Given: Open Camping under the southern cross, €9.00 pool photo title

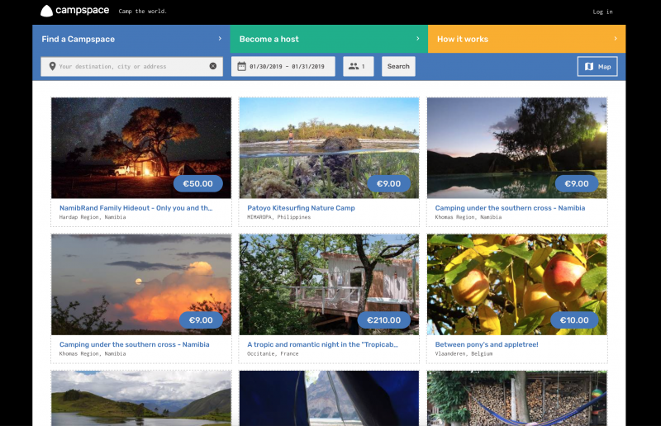Looking at the screenshot, I should pyautogui.click(x=510, y=208).
